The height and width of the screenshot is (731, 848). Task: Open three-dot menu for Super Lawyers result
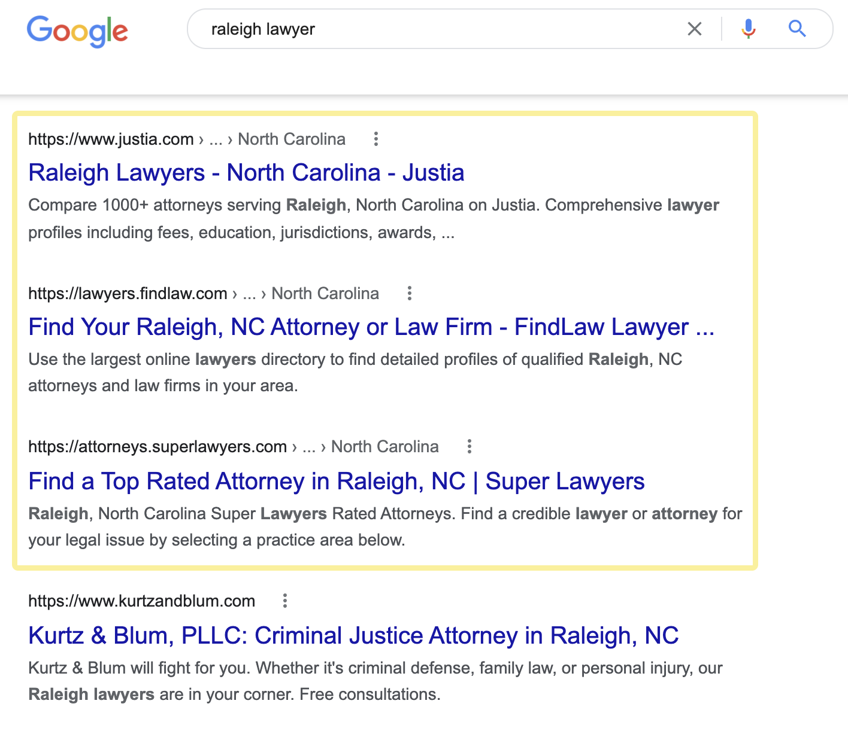coord(470,447)
